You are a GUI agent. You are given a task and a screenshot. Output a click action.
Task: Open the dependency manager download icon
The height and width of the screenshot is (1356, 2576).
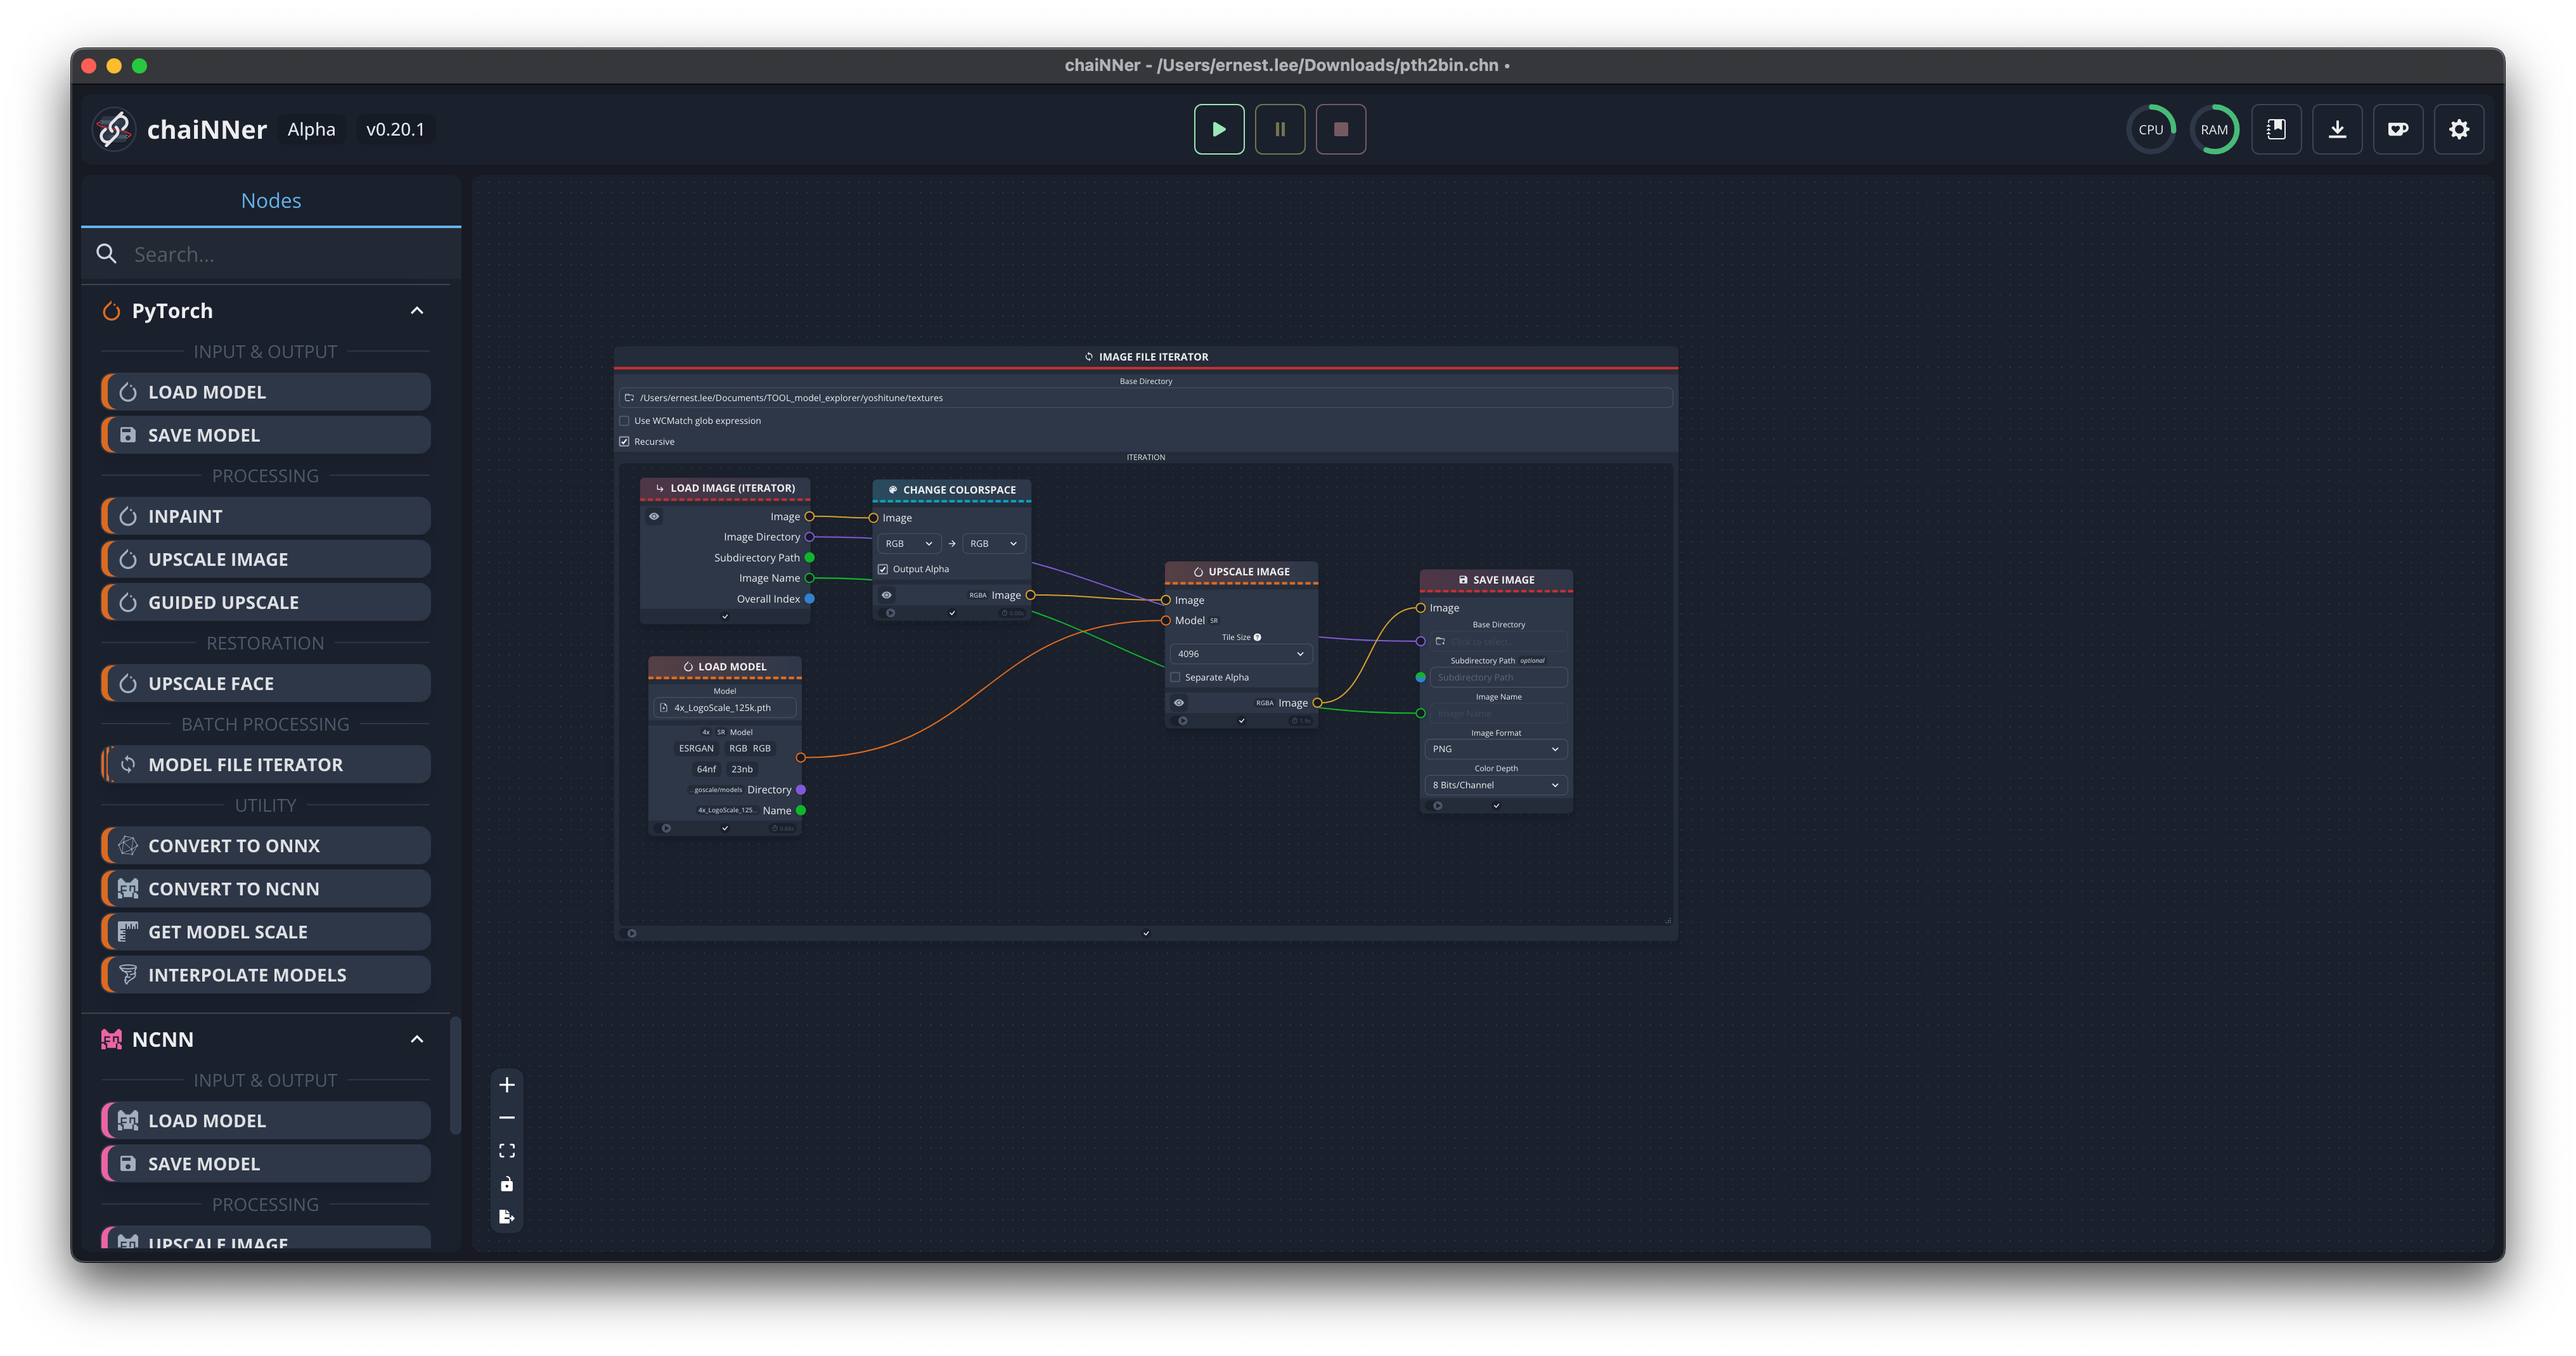tap(2336, 129)
